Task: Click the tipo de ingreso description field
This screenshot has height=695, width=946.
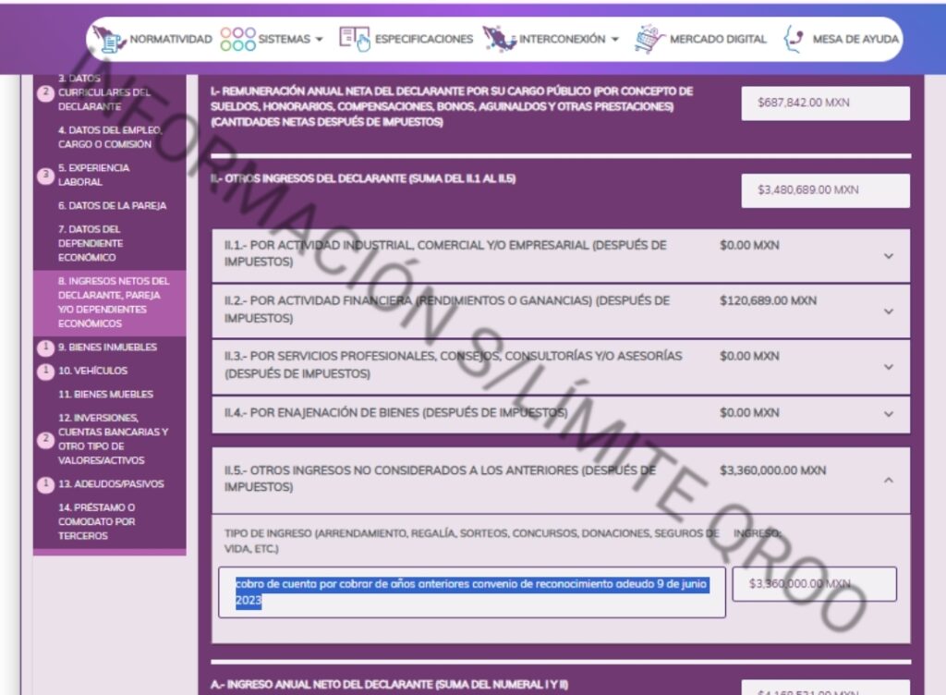Action: click(x=471, y=592)
